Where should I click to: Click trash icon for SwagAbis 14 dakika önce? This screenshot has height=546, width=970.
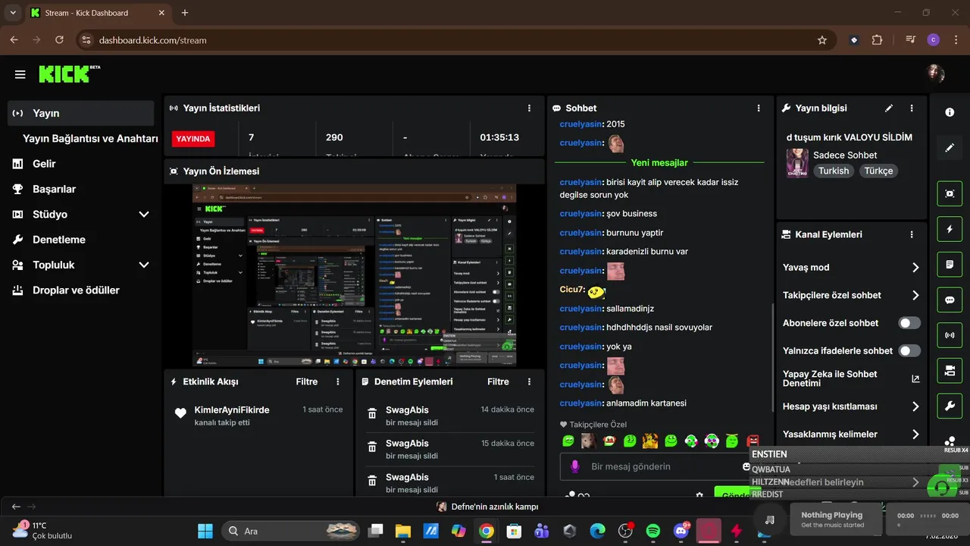click(x=372, y=414)
